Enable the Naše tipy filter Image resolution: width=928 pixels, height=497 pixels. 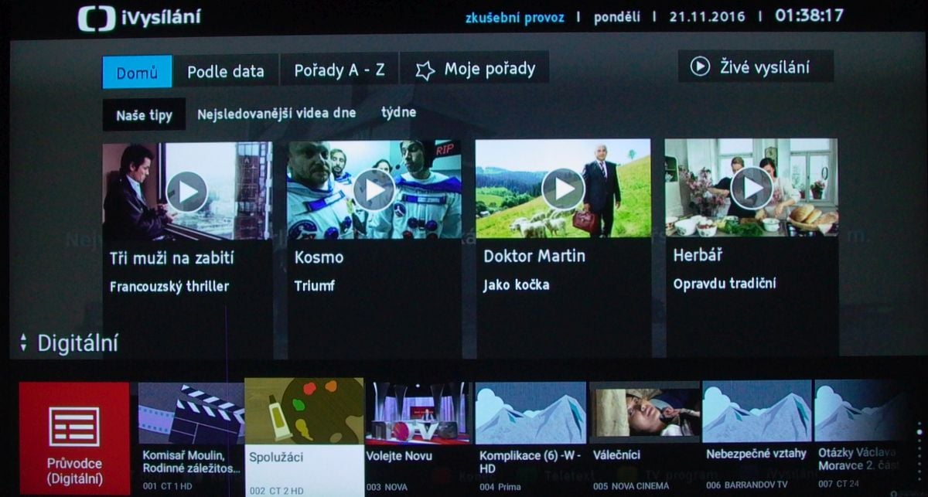[x=143, y=113]
